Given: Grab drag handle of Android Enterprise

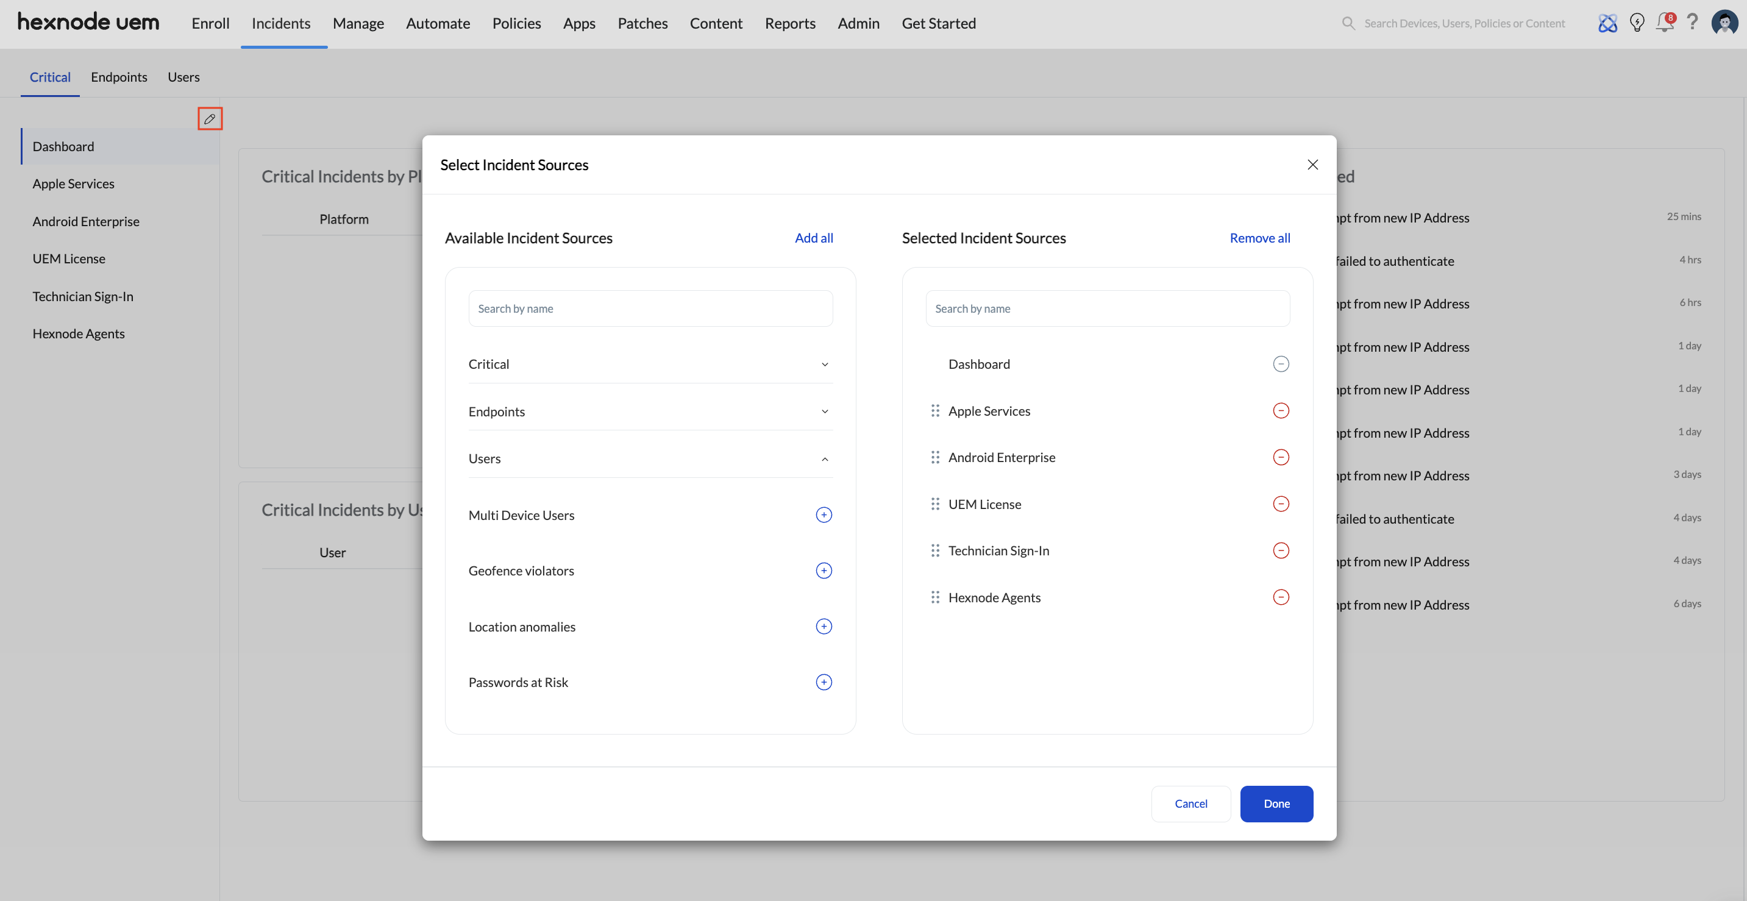Looking at the screenshot, I should [935, 457].
